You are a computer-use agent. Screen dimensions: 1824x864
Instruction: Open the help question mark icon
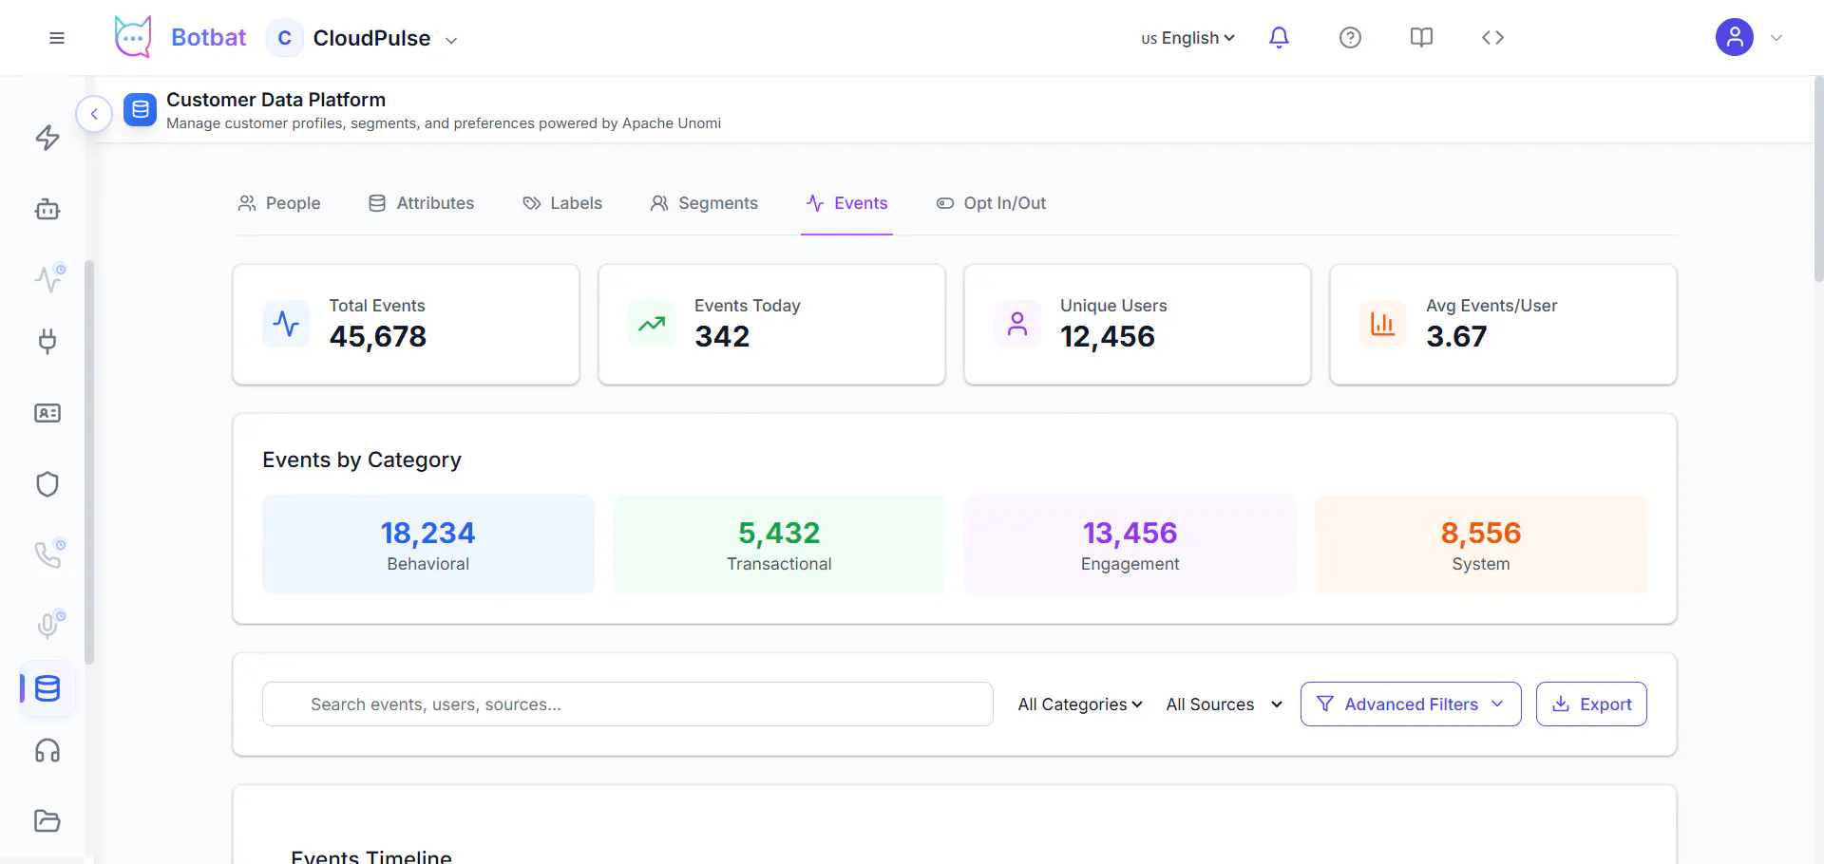(1350, 38)
